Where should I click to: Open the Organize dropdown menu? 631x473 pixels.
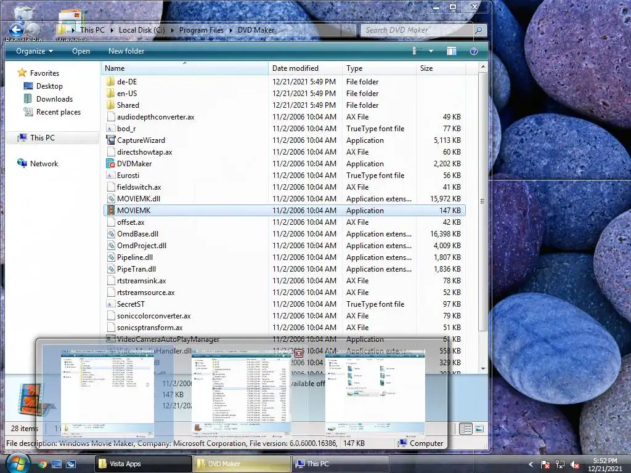pyautogui.click(x=35, y=51)
